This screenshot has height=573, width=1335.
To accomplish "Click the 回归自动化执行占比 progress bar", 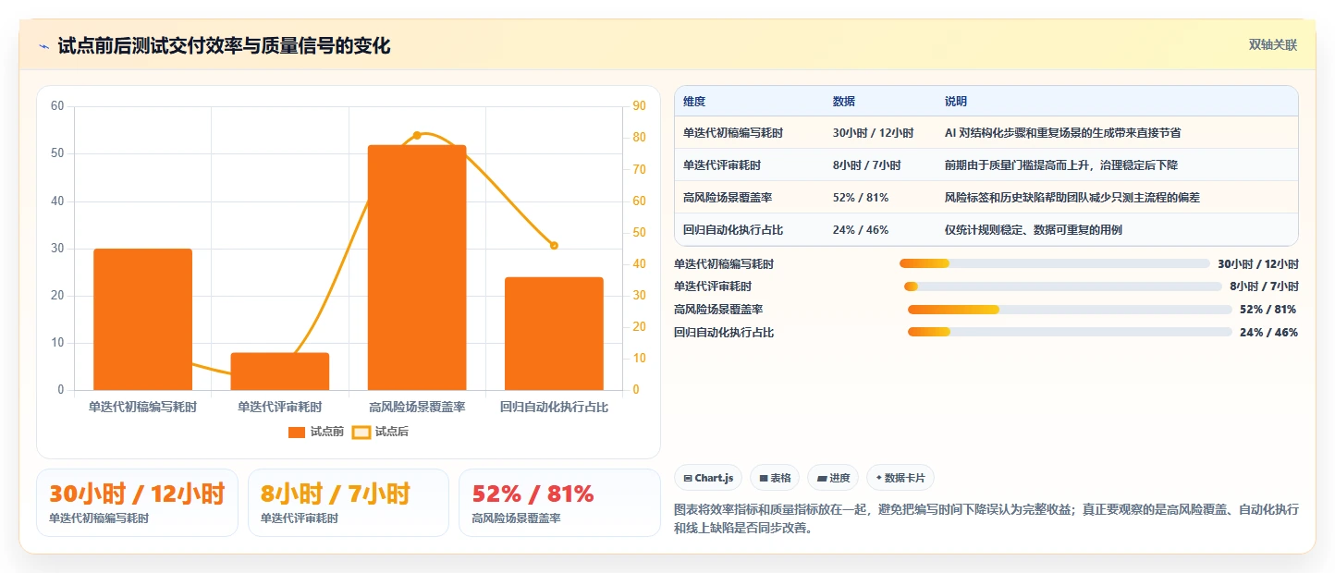I will (x=1070, y=332).
